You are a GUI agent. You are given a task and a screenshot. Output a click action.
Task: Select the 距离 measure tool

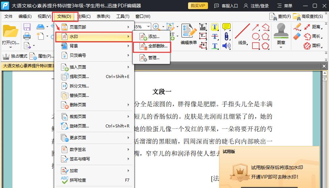pyautogui.click(x=313, y=27)
